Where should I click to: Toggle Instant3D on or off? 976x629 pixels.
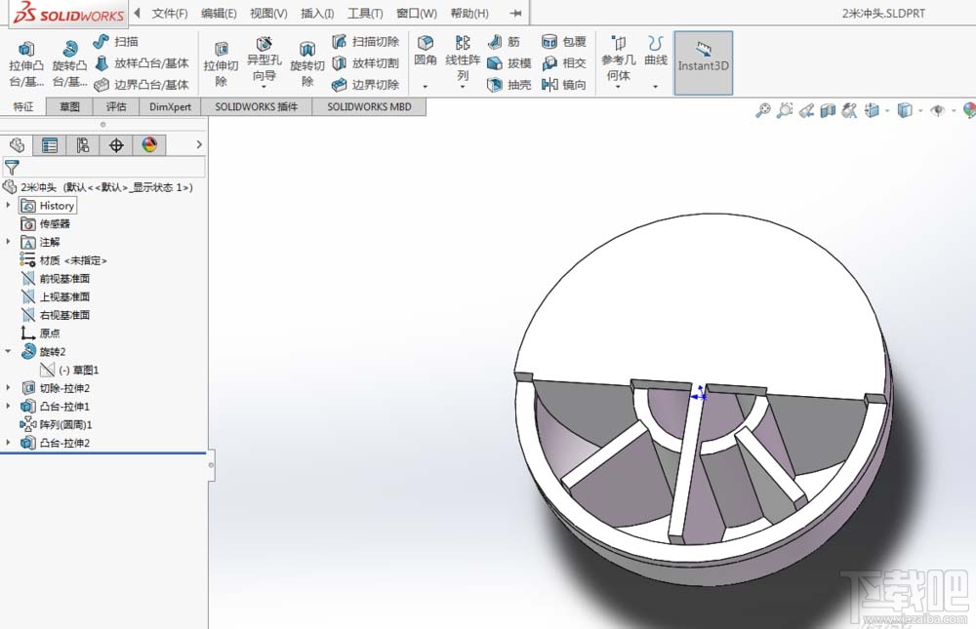[x=703, y=61]
